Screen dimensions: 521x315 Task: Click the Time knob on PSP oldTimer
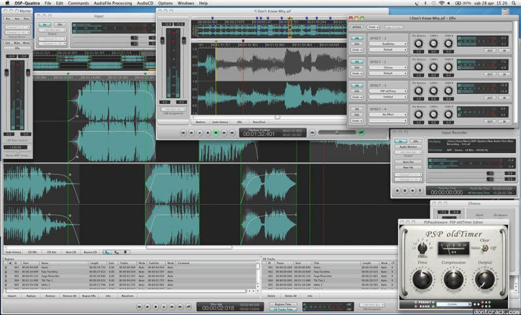421,279
